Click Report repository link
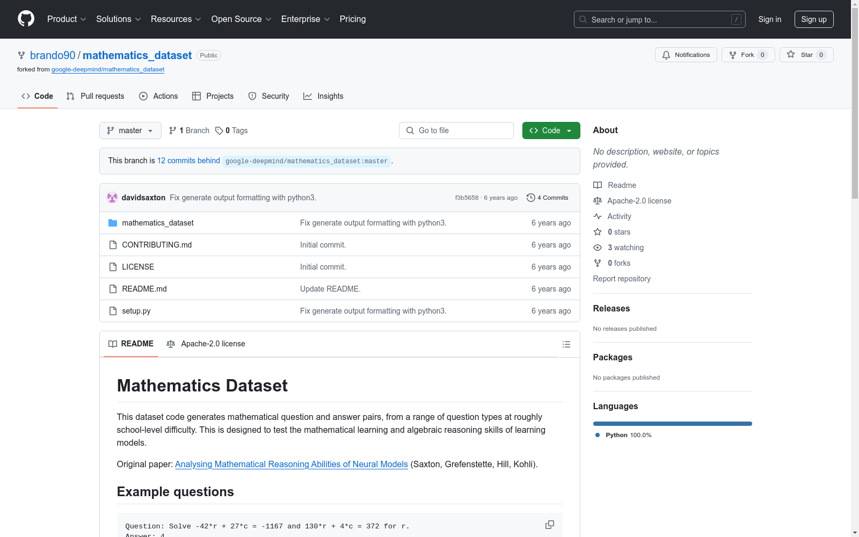 (622, 279)
